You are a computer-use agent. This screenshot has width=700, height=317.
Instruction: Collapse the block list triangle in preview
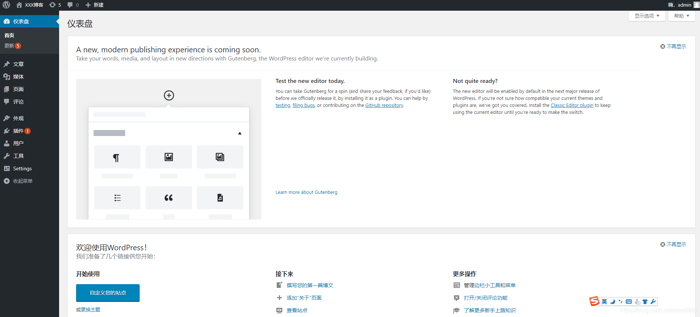pyautogui.click(x=240, y=133)
